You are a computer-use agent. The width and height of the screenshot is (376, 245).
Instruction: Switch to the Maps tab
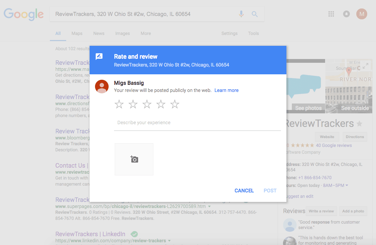[77, 34]
